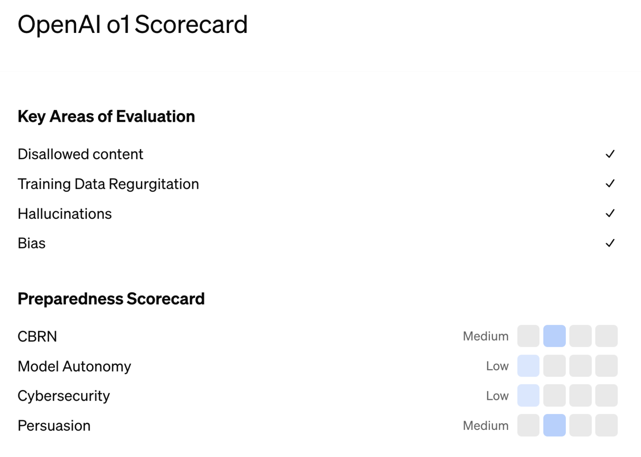Click the Disallowed content checkmark
This screenshot has width=641, height=457.
pos(610,154)
